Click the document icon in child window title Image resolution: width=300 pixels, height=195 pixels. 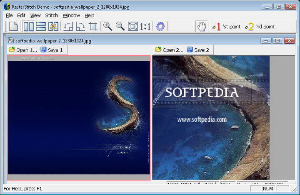tap(11, 40)
